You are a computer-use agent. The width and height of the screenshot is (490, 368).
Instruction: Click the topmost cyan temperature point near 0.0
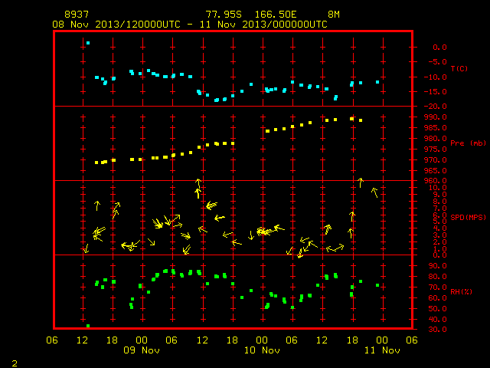(x=88, y=43)
